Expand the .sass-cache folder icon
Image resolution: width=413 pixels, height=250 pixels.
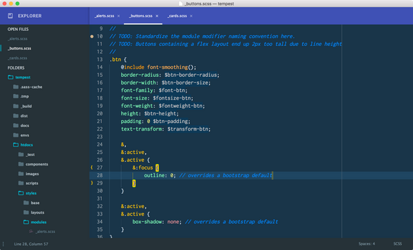pyautogui.click(x=16, y=87)
